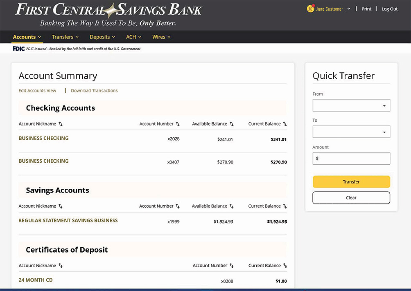Open the Deposits navigation menu
The height and width of the screenshot is (291, 411).
(102, 37)
